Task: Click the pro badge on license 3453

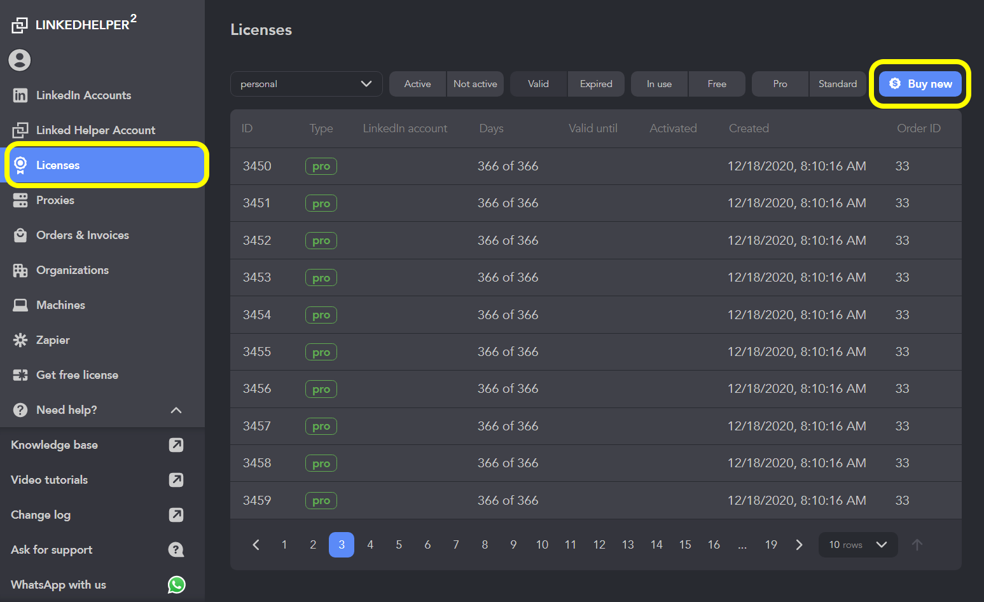Action: click(x=321, y=278)
